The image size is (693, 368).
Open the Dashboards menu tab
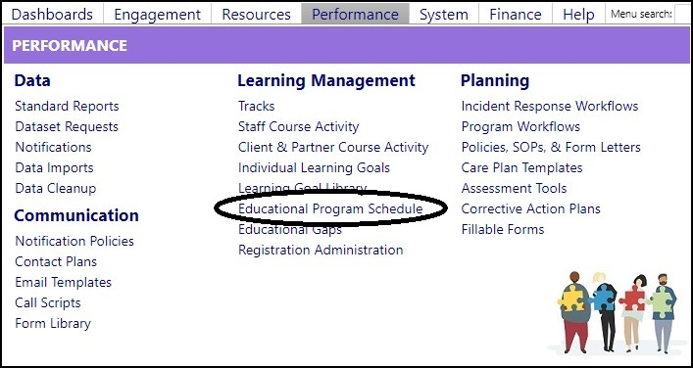(x=52, y=14)
